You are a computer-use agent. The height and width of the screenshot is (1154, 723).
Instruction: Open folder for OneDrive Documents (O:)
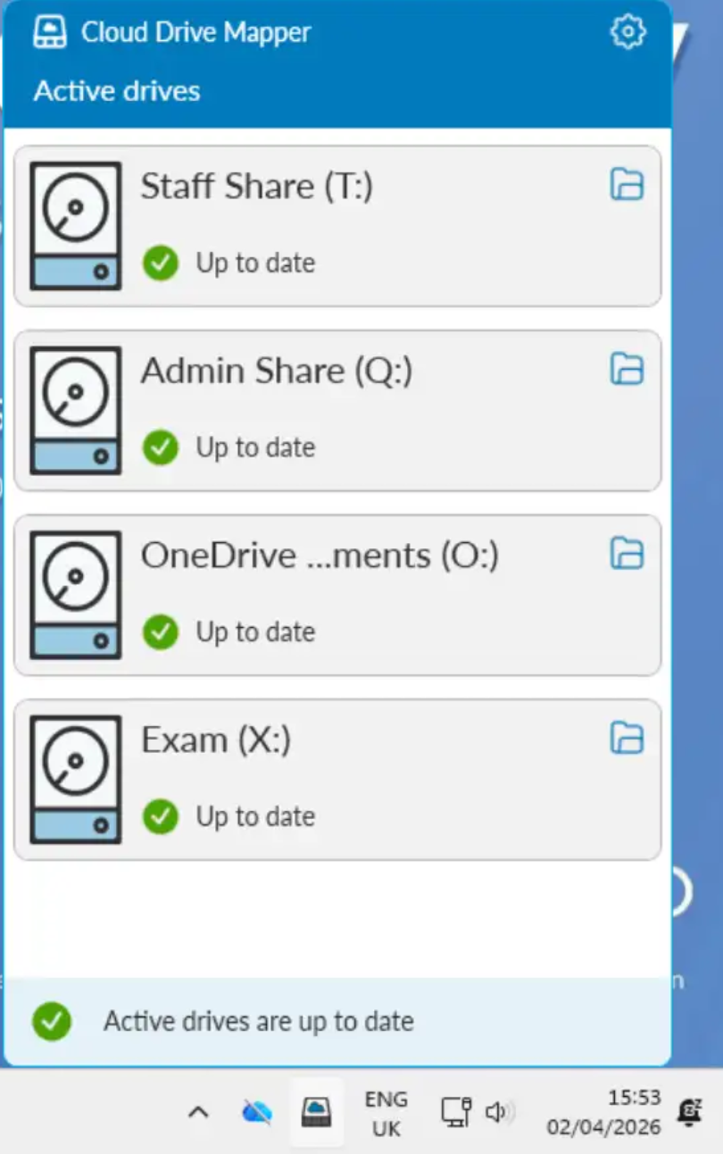627,554
